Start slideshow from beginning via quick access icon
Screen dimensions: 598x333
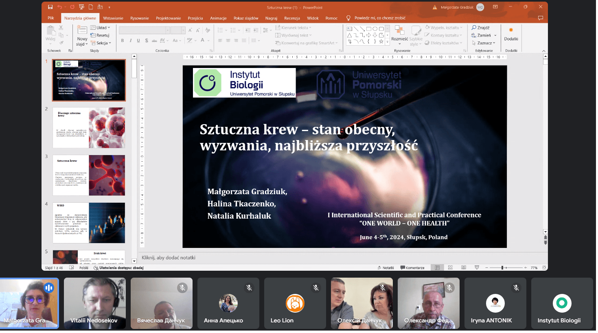[x=81, y=7]
